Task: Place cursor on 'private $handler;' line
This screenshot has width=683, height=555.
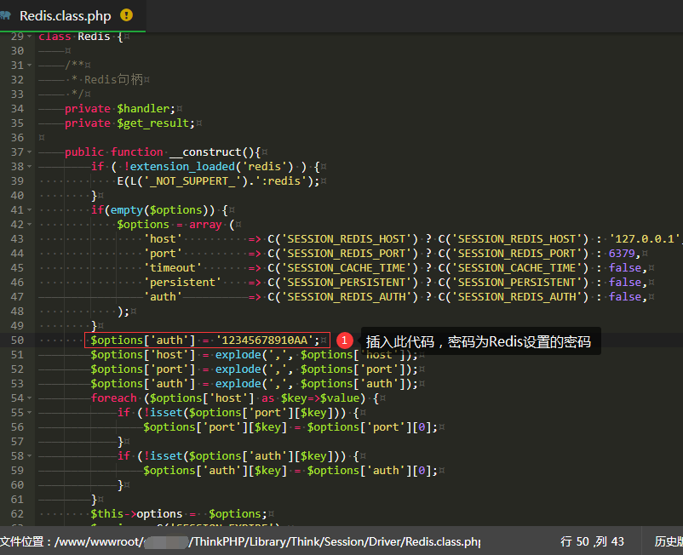Action: (119, 109)
